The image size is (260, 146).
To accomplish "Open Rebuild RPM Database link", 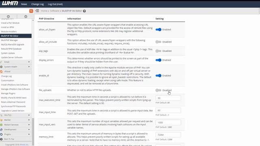I will (x=11, y=49).
